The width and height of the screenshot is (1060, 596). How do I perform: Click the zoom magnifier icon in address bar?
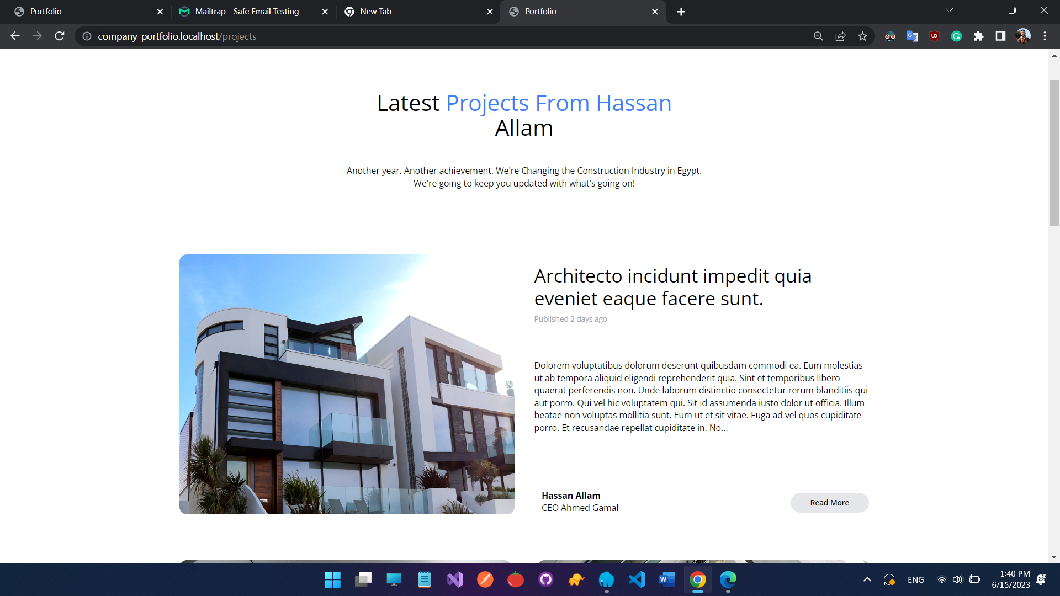pos(818,36)
